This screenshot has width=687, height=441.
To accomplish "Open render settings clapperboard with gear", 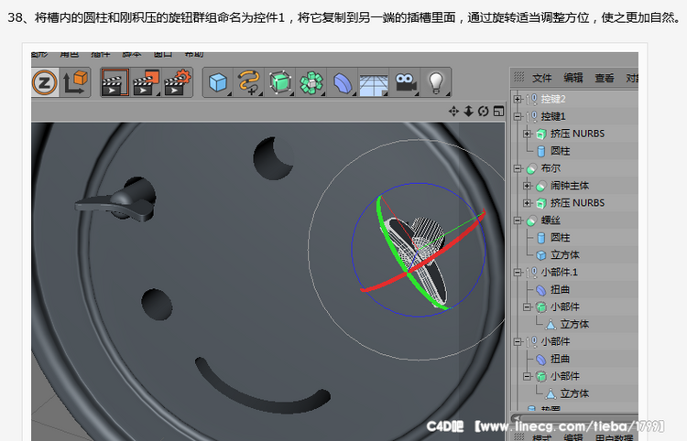I will point(177,82).
